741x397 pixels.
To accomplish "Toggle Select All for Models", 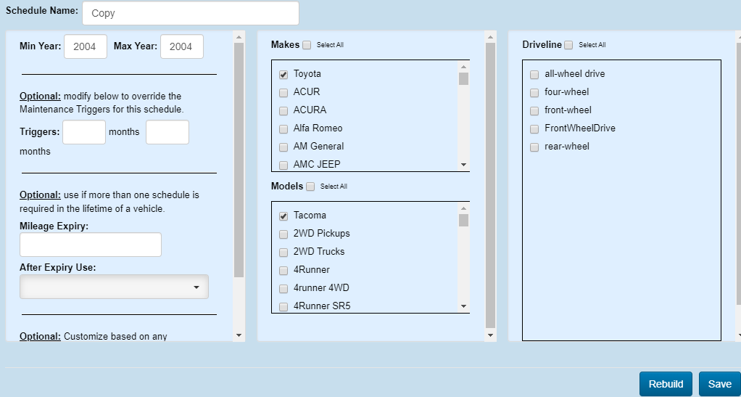I will [310, 187].
